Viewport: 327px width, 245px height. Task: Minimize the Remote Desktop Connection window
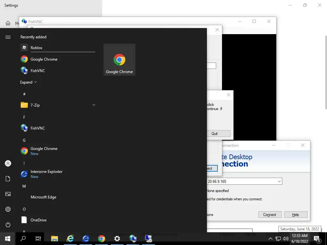point(274,145)
